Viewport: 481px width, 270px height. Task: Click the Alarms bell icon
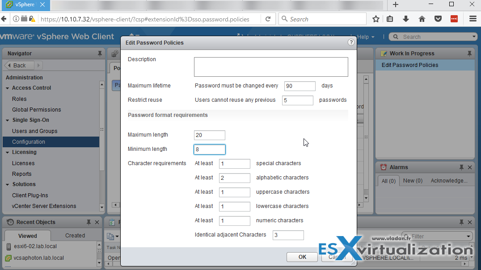(384, 167)
